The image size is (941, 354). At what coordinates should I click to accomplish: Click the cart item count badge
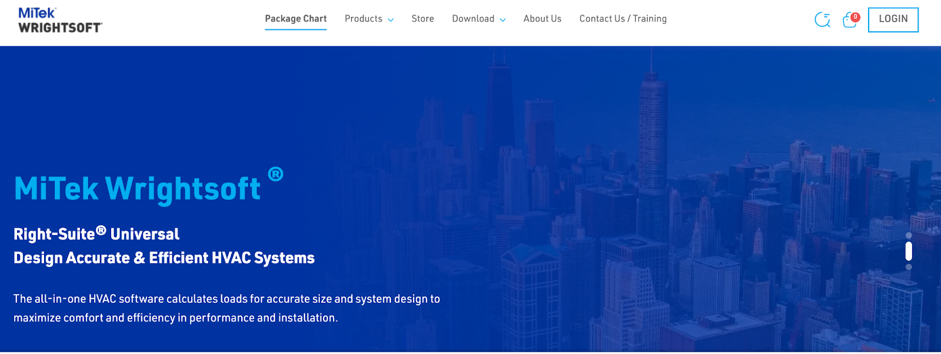tap(856, 17)
